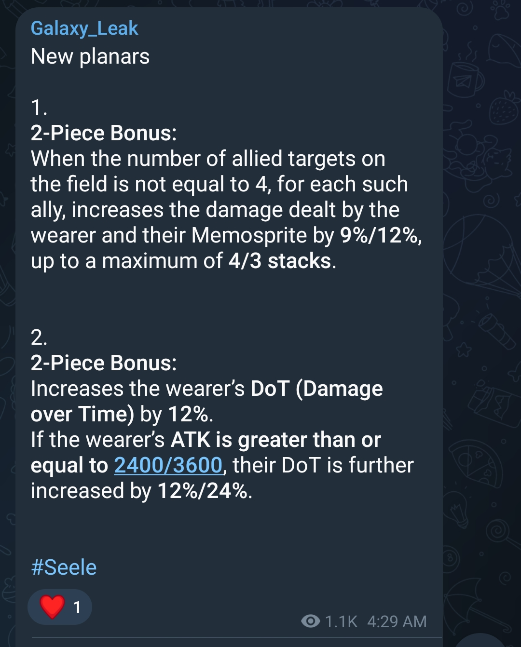Image resolution: width=521 pixels, height=647 pixels.
Task: Tap the reaction count number 1
Action: (77, 607)
